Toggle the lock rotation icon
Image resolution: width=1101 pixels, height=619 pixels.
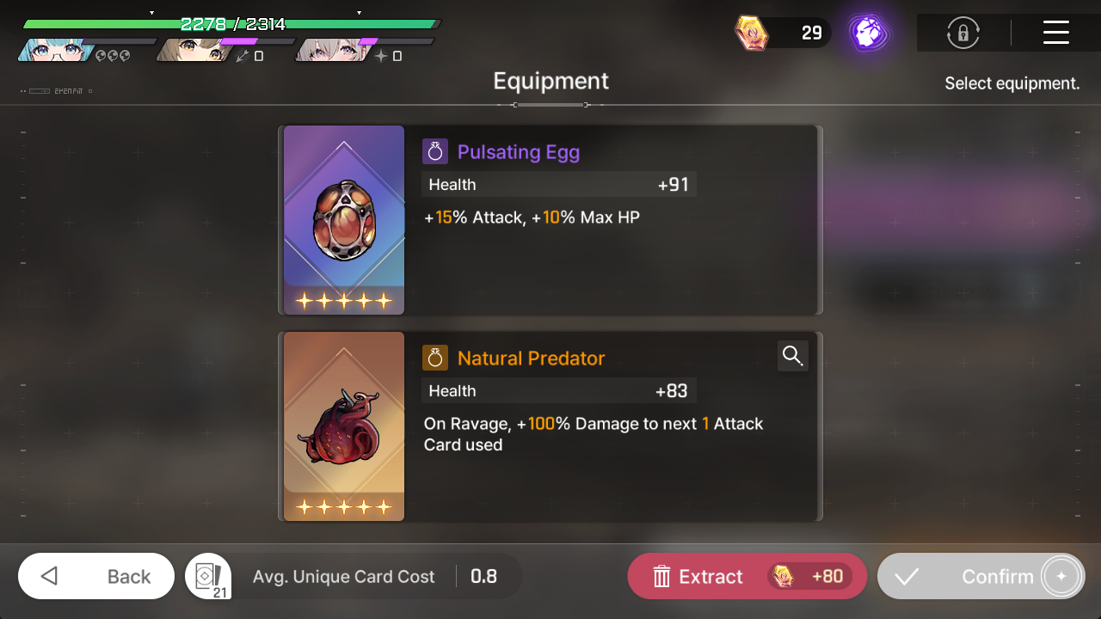(x=963, y=34)
